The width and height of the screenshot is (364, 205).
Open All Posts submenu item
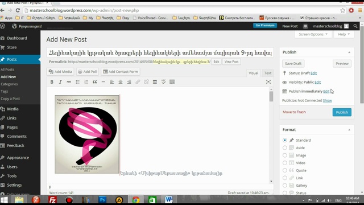coord(7,69)
